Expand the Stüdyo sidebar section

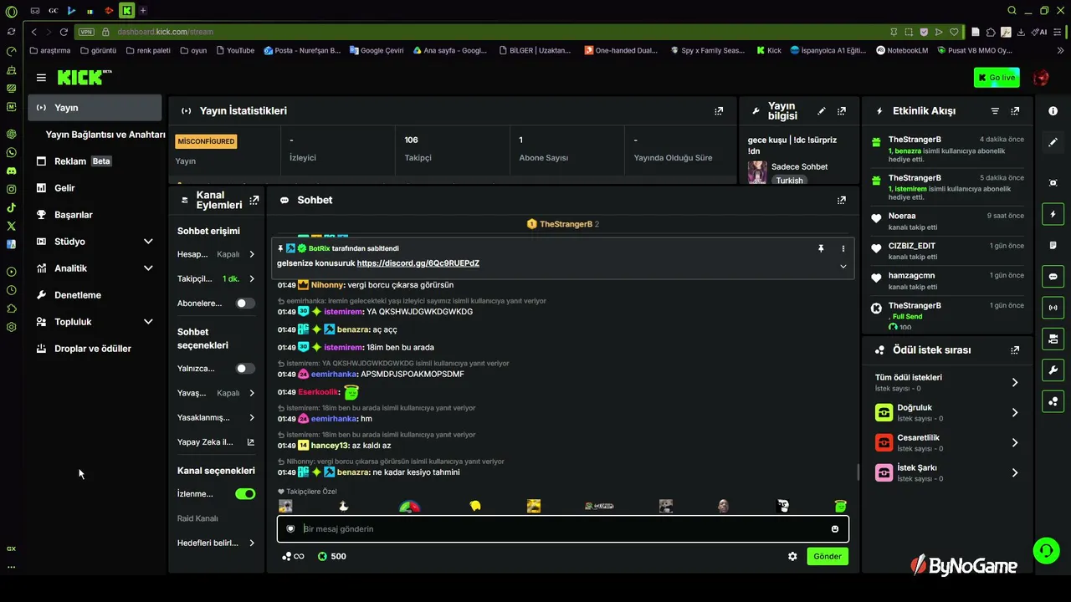coord(148,242)
